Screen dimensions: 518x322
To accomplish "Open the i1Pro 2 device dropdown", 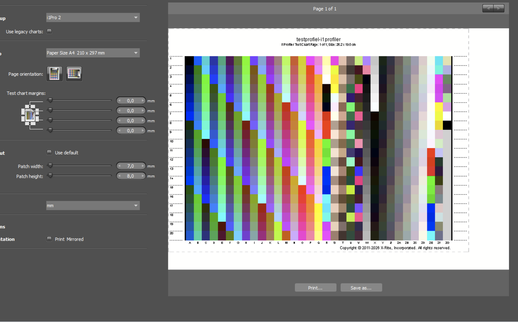I will (93, 18).
